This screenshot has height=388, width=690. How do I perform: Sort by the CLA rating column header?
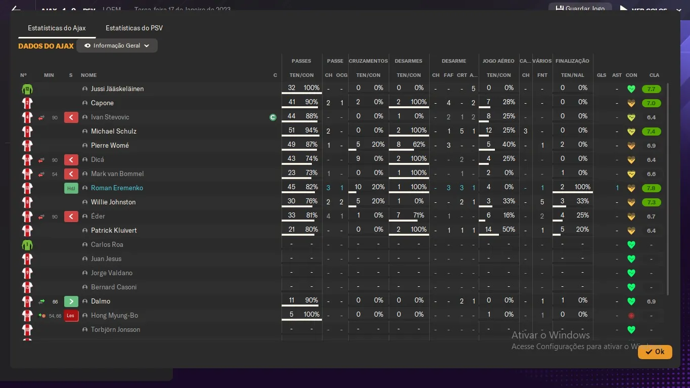tap(654, 75)
